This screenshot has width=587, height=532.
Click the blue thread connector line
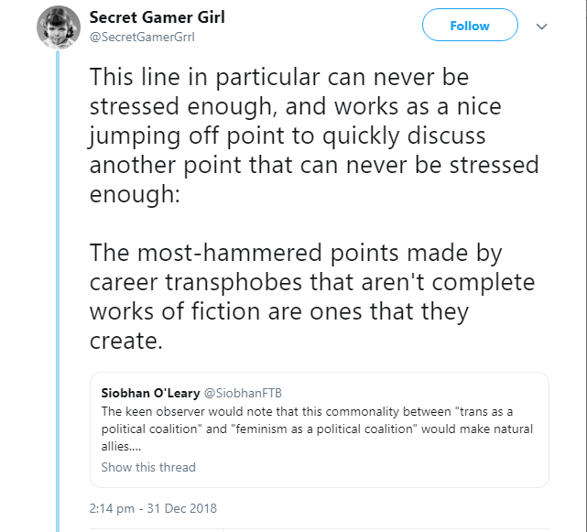[58, 291]
